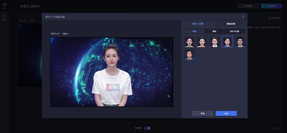Click the background preview thumbnail behind the dialog
This screenshot has height=133, width=287.
point(30,55)
